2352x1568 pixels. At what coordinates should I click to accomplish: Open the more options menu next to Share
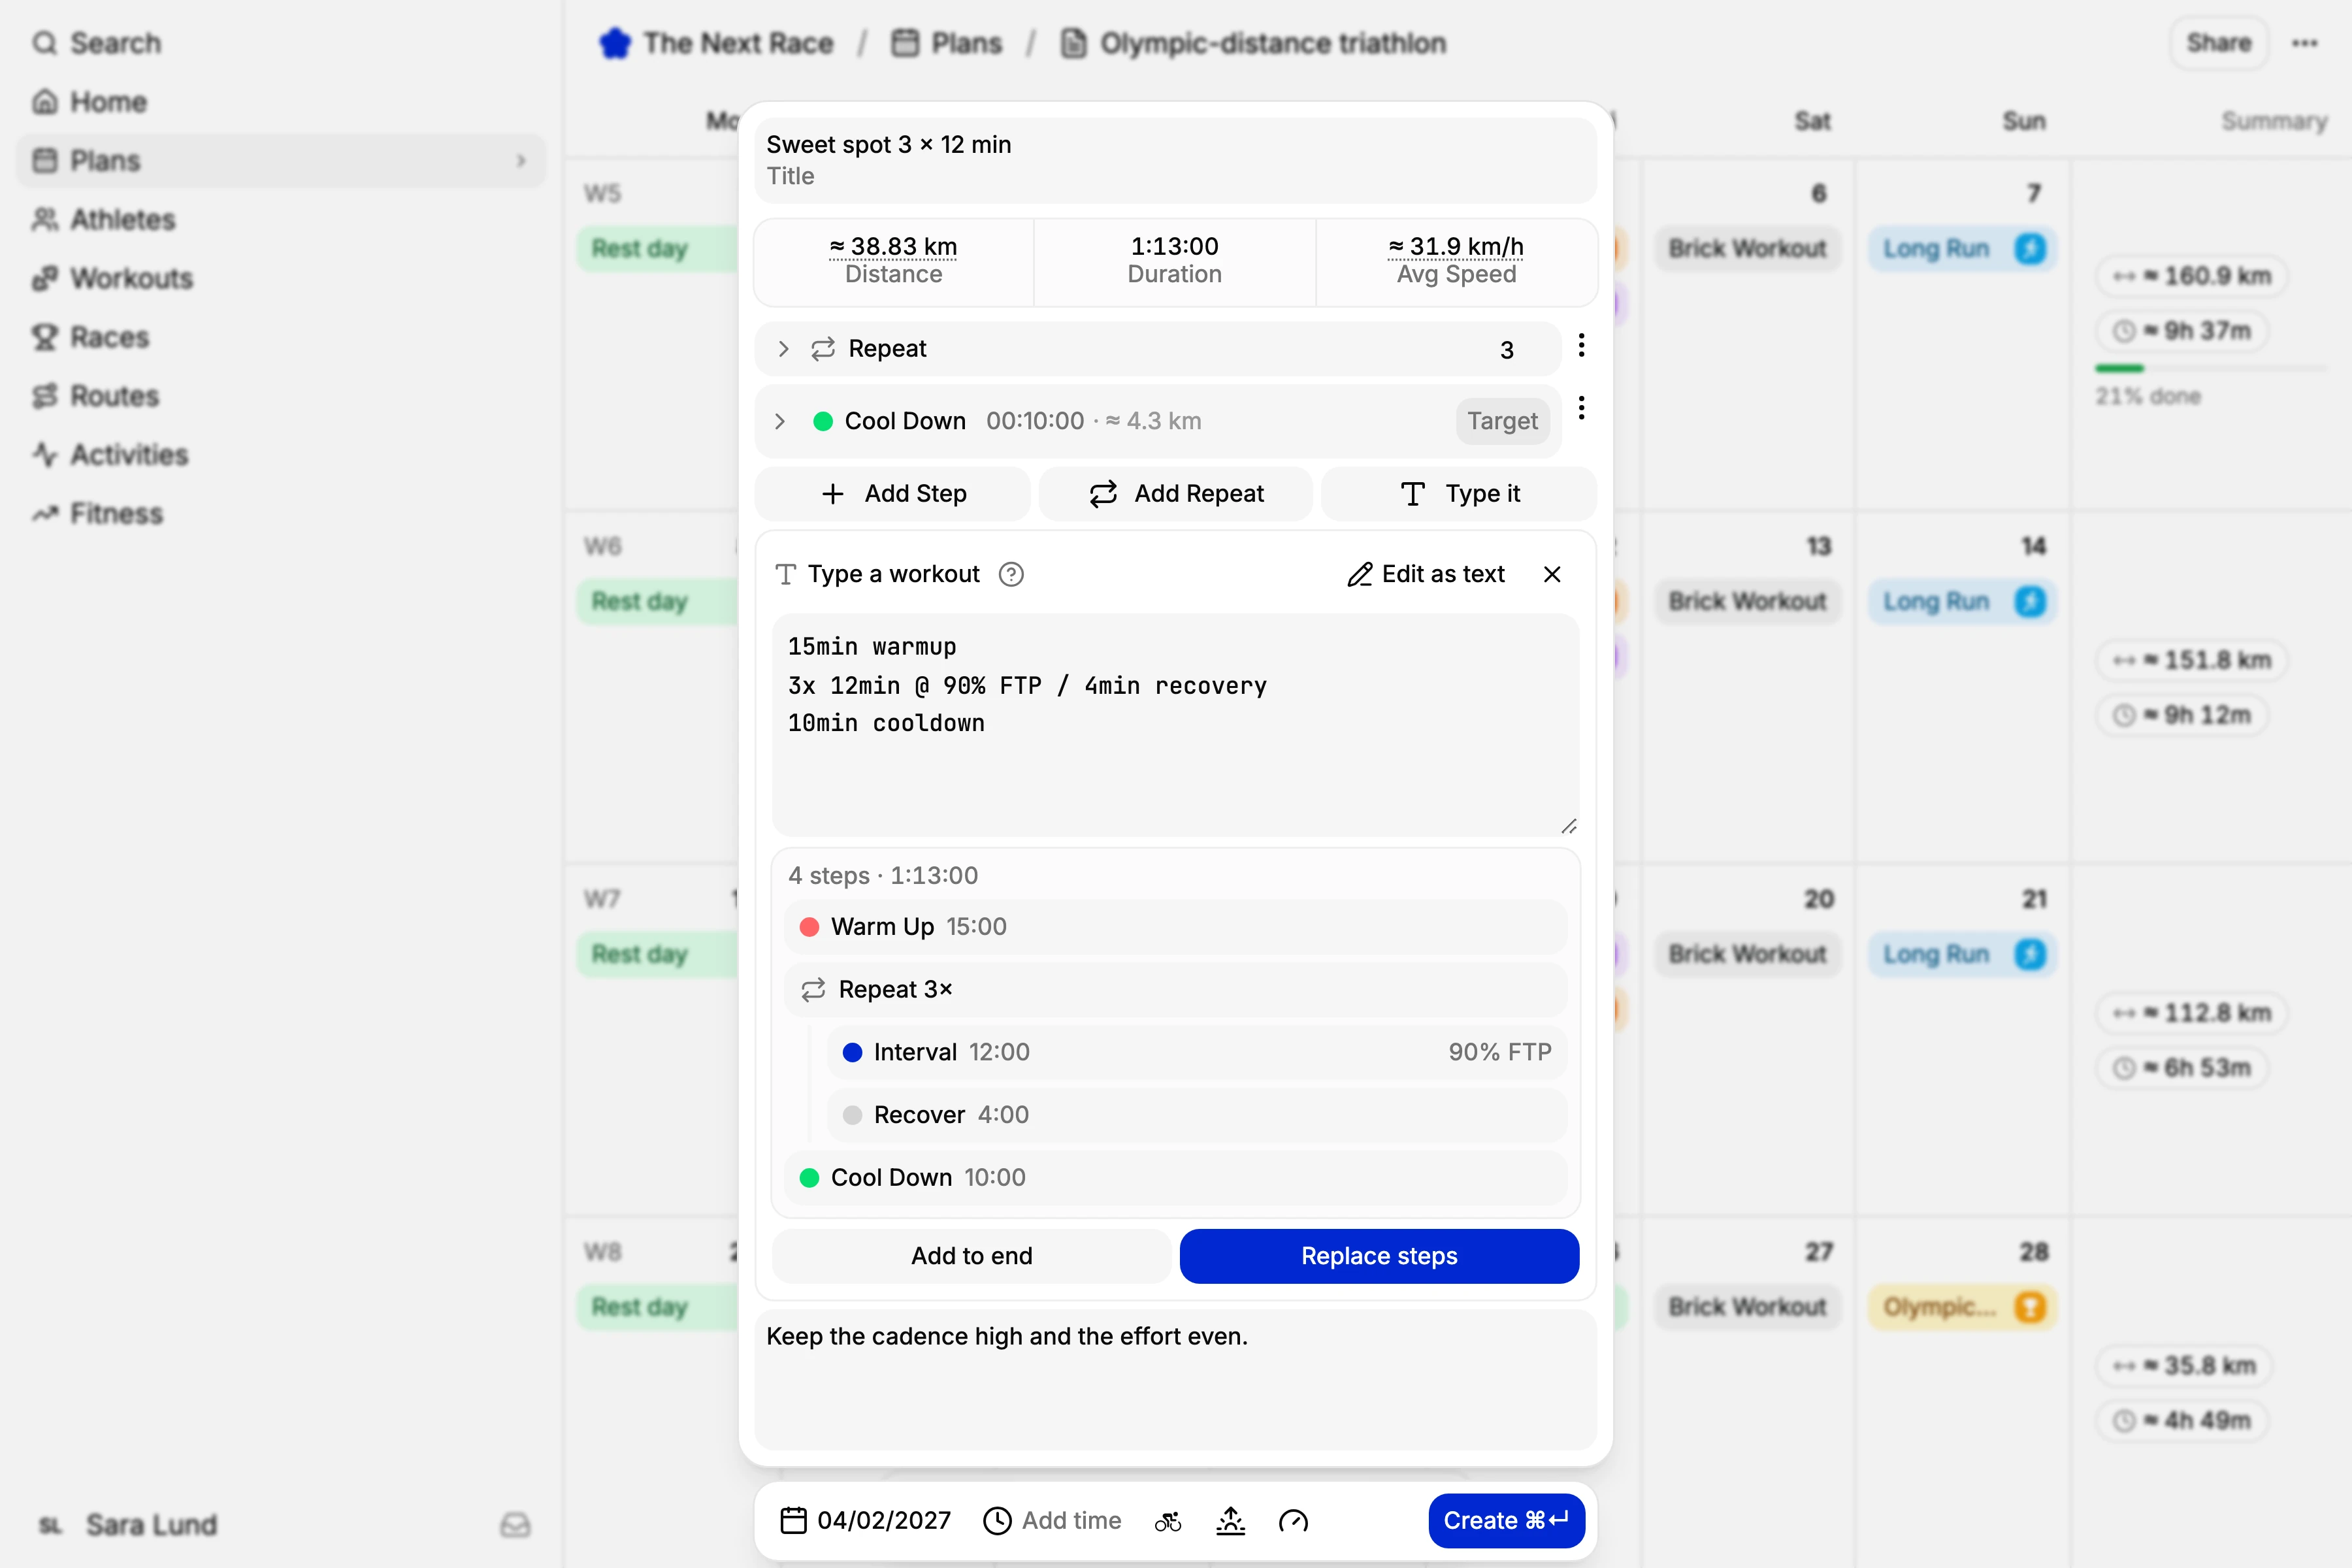tap(2305, 43)
